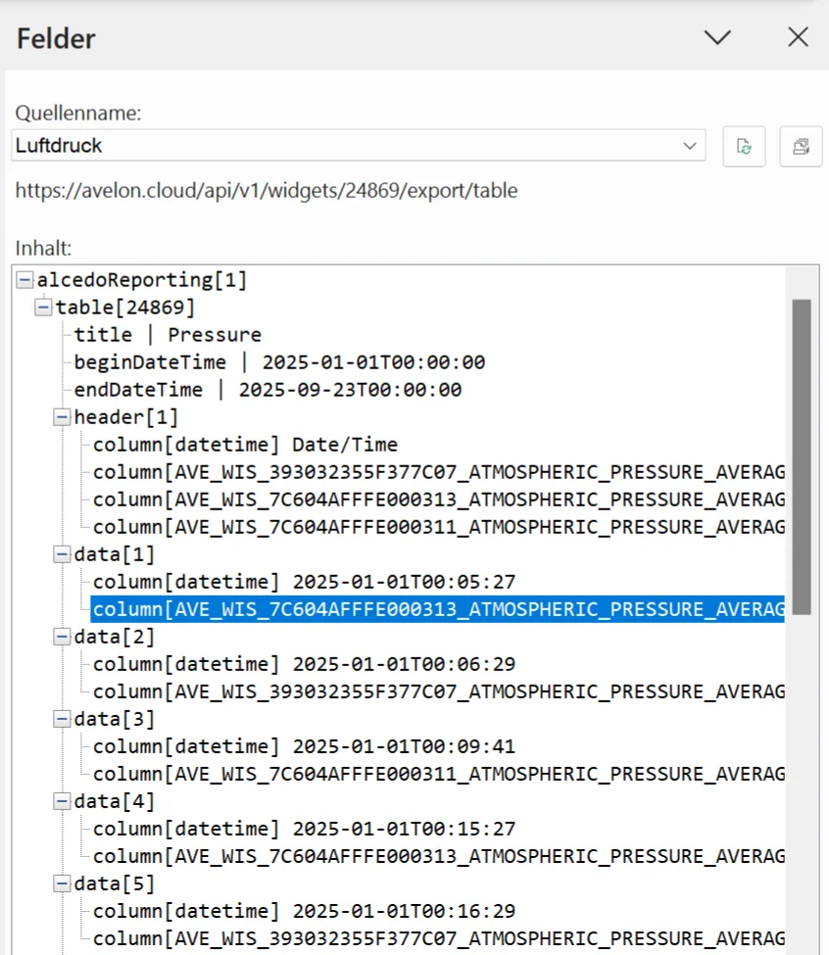The image size is (829, 955).
Task: Collapse the table[24869] node
Action: click(x=43, y=307)
